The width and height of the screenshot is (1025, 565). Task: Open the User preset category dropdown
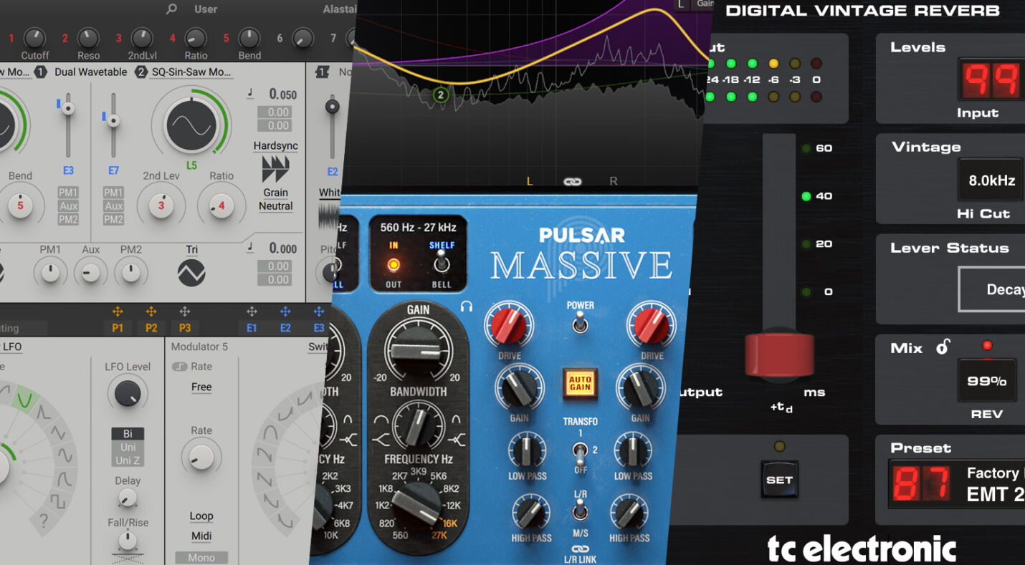point(206,9)
